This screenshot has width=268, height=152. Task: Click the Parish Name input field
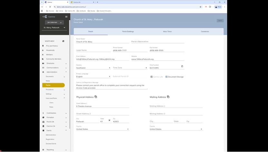click(x=103, y=42)
